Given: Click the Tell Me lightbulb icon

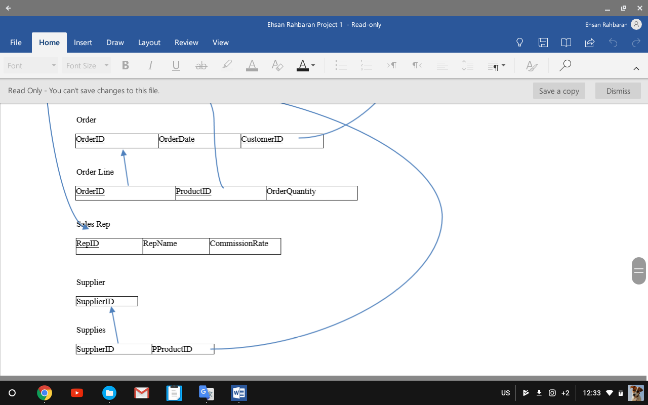Looking at the screenshot, I should pos(519,43).
